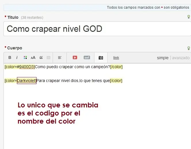The height and width of the screenshot is (149, 191).
Task: Insert a flash file with the swf icon
Action: click(87, 57)
